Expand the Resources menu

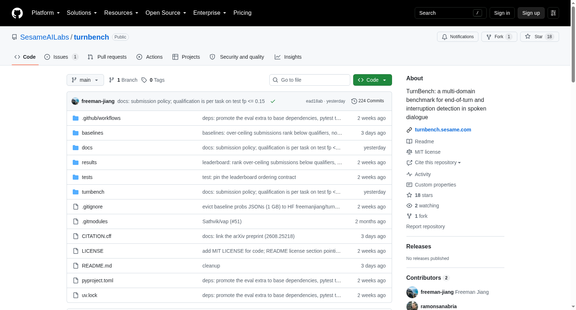tap(121, 13)
